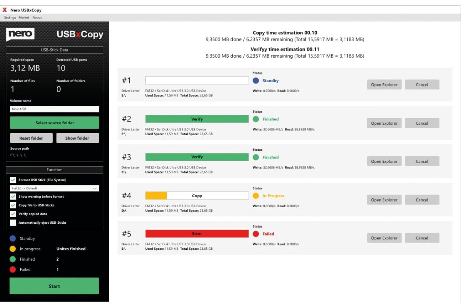Click the Standby status text of drive #1
The height and width of the screenshot is (307, 461).
[x=270, y=81]
